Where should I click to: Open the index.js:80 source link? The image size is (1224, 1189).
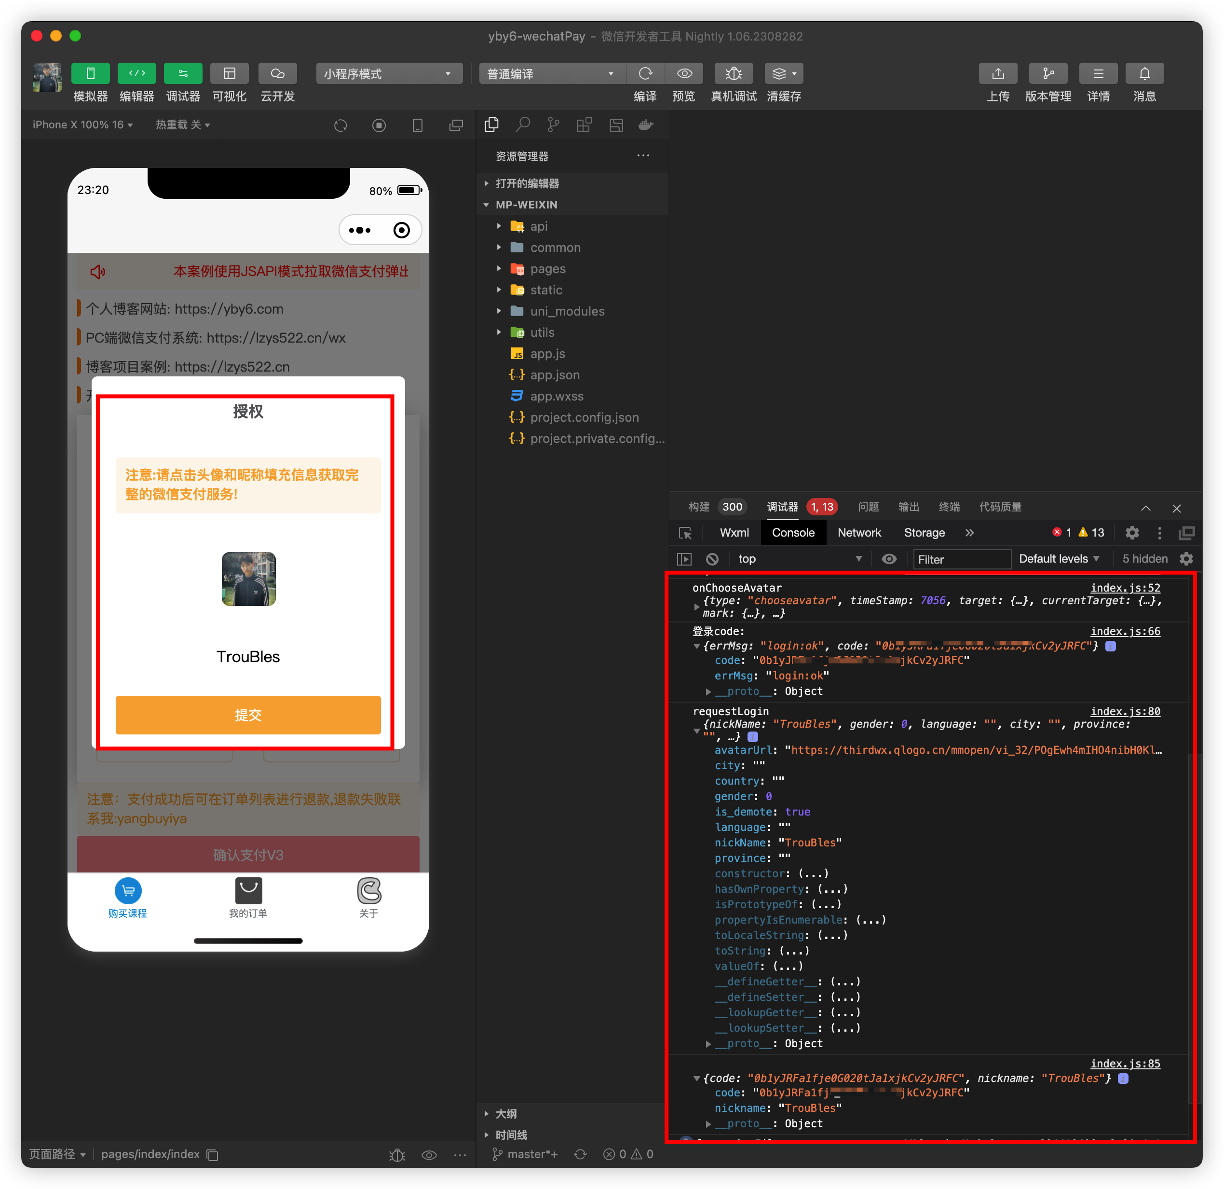pos(1125,711)
